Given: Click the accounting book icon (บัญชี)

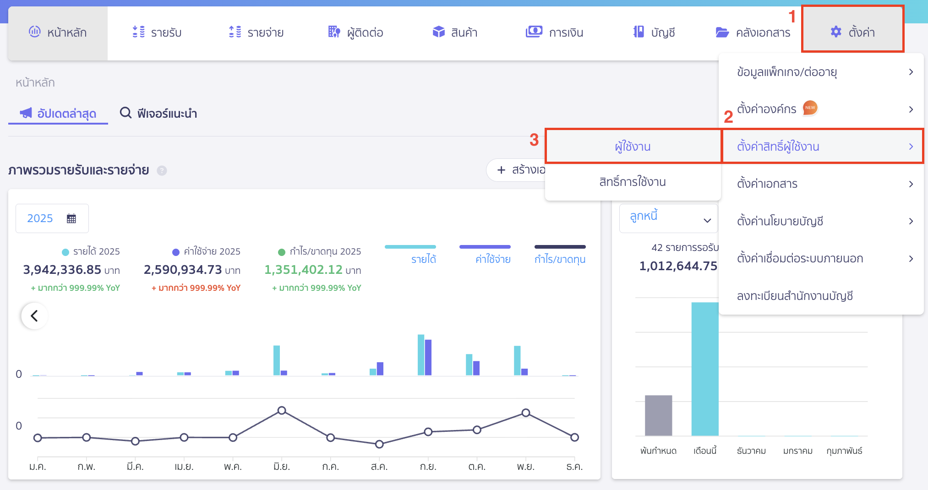Looking at the screenshot, I should point(639,32).
